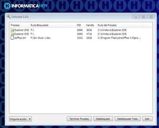This screenshot has width=159, height=128.
Task: Sort by the 'Ruta Bloqueada' column header
Action: click(x=39, y=25)
